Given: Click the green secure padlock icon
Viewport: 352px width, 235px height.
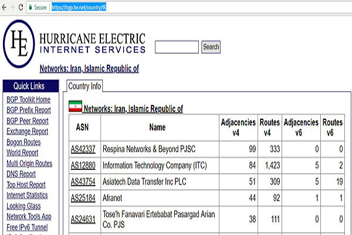Looking at the screenshot, I should [31, 8].
